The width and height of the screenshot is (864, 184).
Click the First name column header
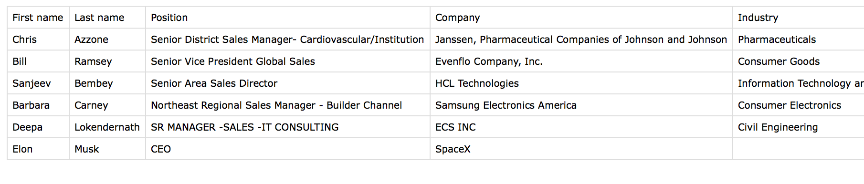pyautogui.click(x=38, y=18)
